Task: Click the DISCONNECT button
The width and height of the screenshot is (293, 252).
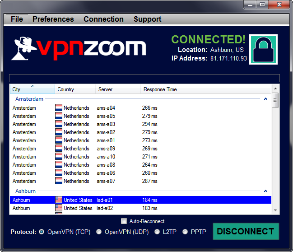Action: point(246,231)
